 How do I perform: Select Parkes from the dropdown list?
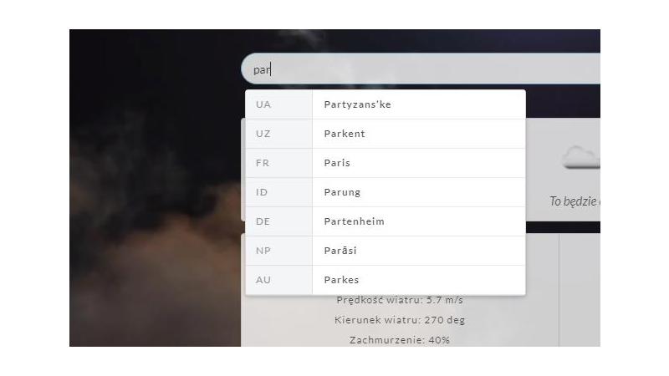click(386, 280)
